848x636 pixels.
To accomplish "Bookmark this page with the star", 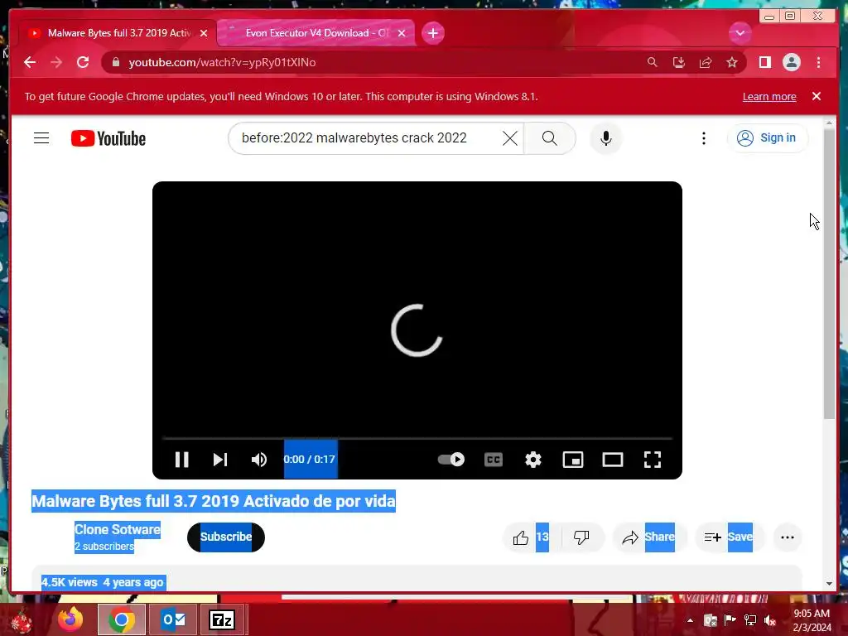I will 732,62.
